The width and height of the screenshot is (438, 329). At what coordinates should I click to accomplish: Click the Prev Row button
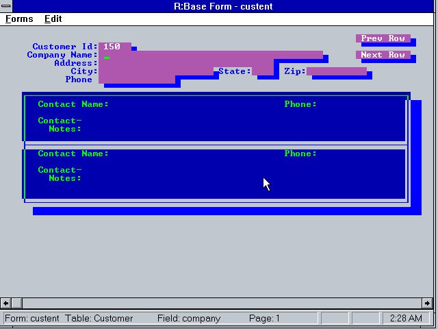(x=383, y=38)
